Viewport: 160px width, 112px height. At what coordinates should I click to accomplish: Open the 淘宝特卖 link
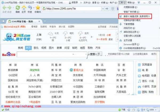[x=35, y=70]
